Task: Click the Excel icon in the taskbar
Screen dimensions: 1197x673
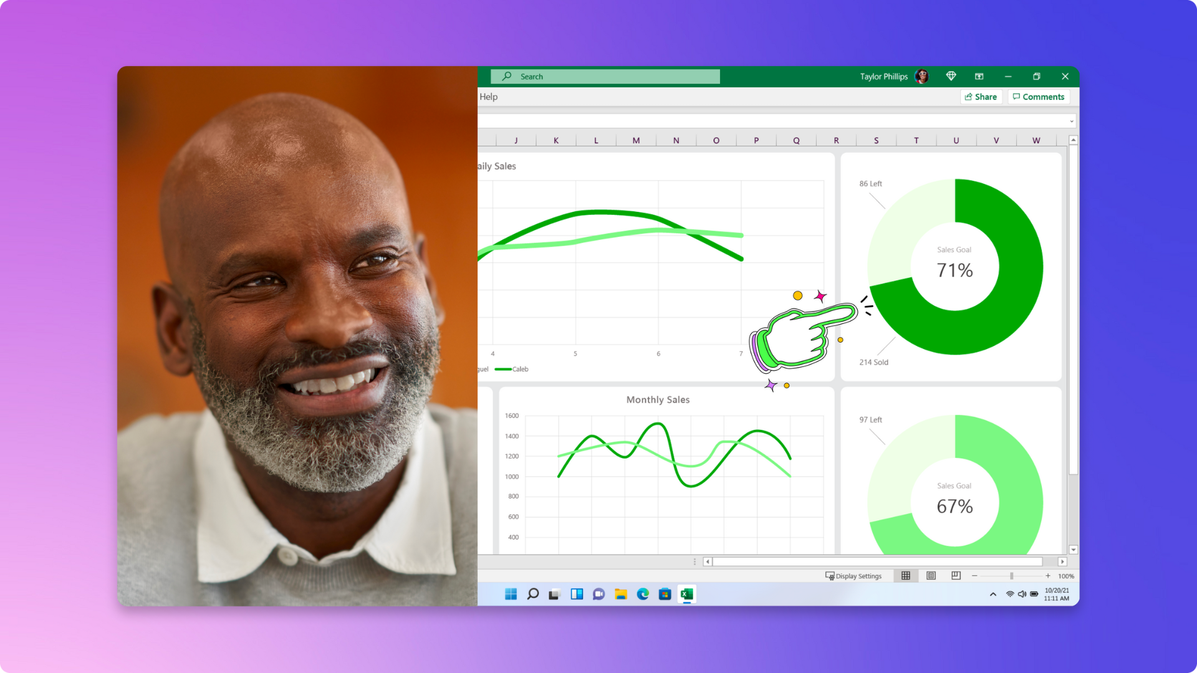Action: 686,594
